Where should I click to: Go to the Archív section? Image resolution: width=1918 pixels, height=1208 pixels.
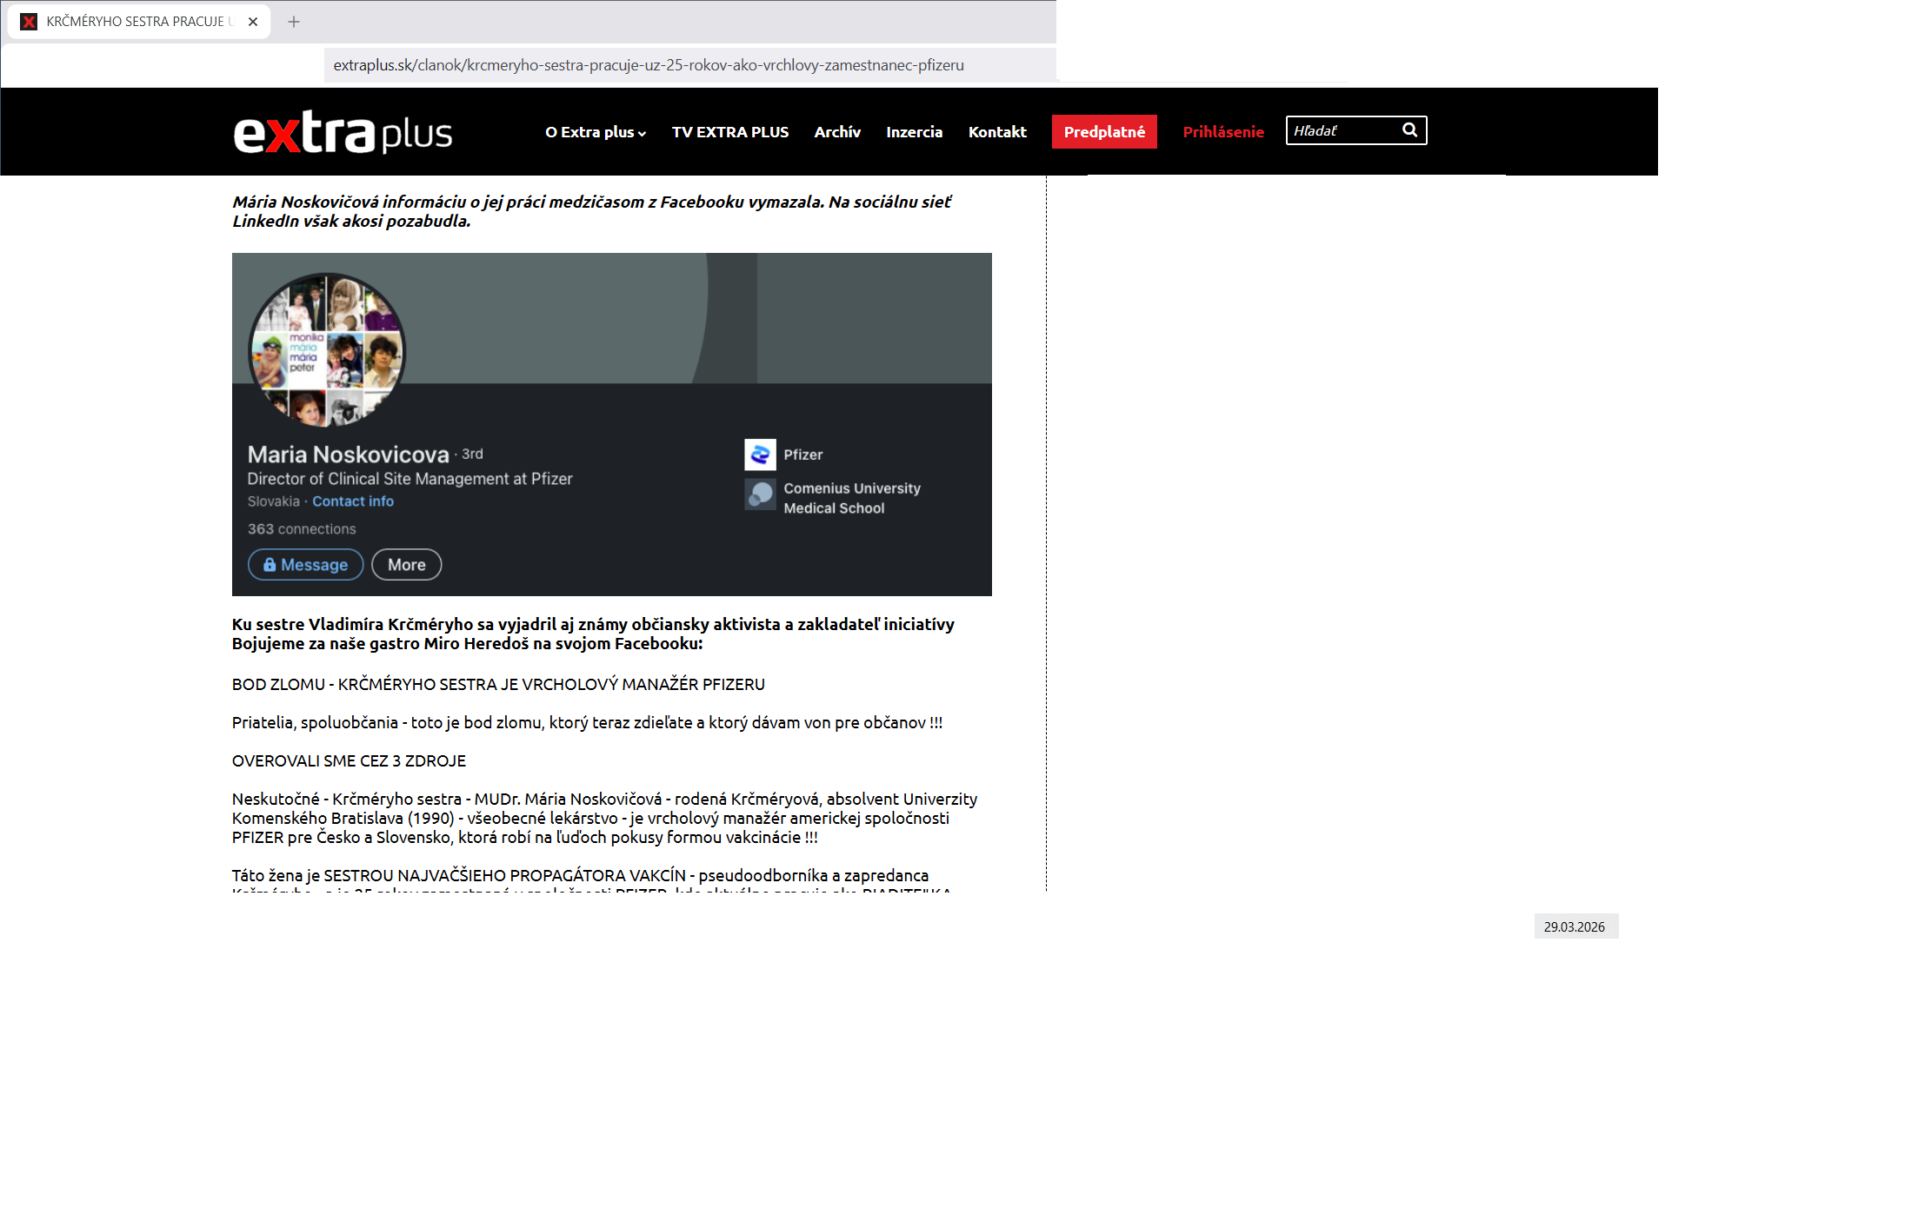836,132
